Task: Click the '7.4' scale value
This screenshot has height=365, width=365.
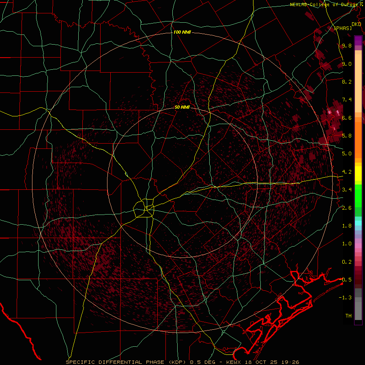Action: (347, 100)
